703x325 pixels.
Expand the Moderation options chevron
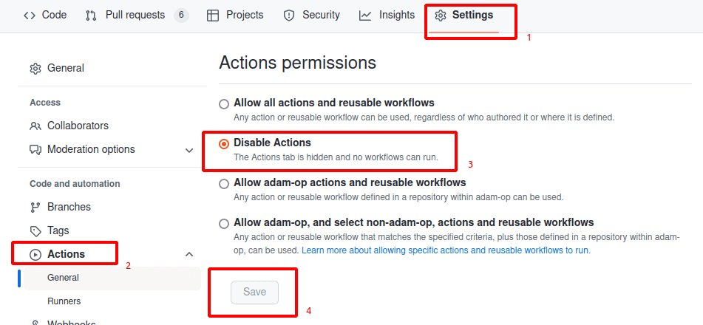point(189,150)
